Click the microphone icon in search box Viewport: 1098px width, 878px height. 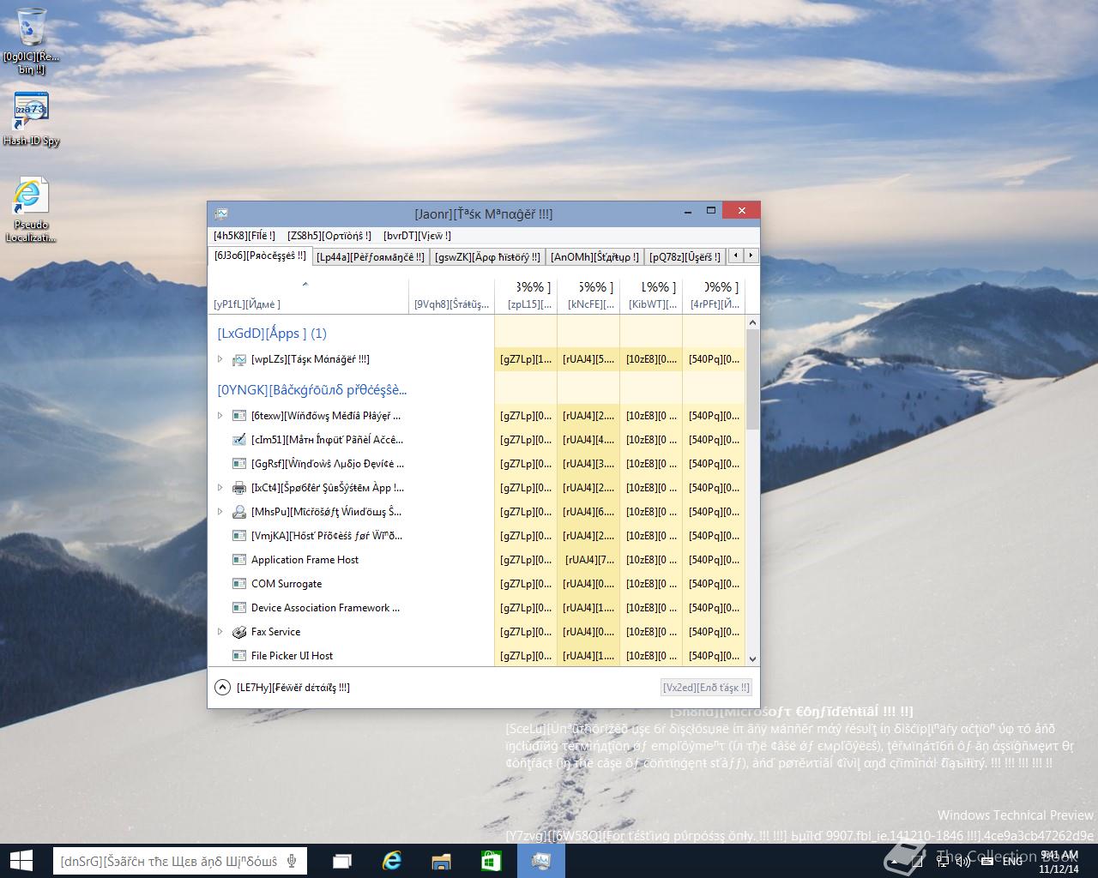click(293, 862)
